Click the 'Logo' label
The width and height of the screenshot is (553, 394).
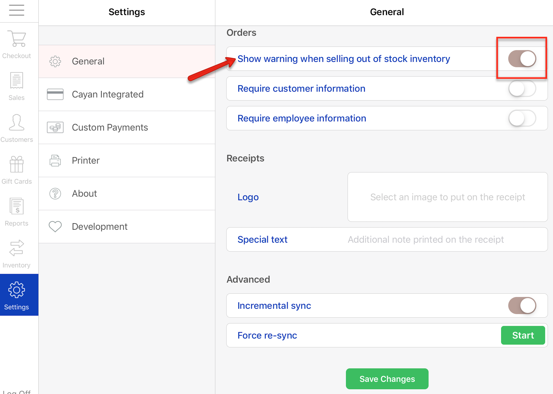(248, 197)
